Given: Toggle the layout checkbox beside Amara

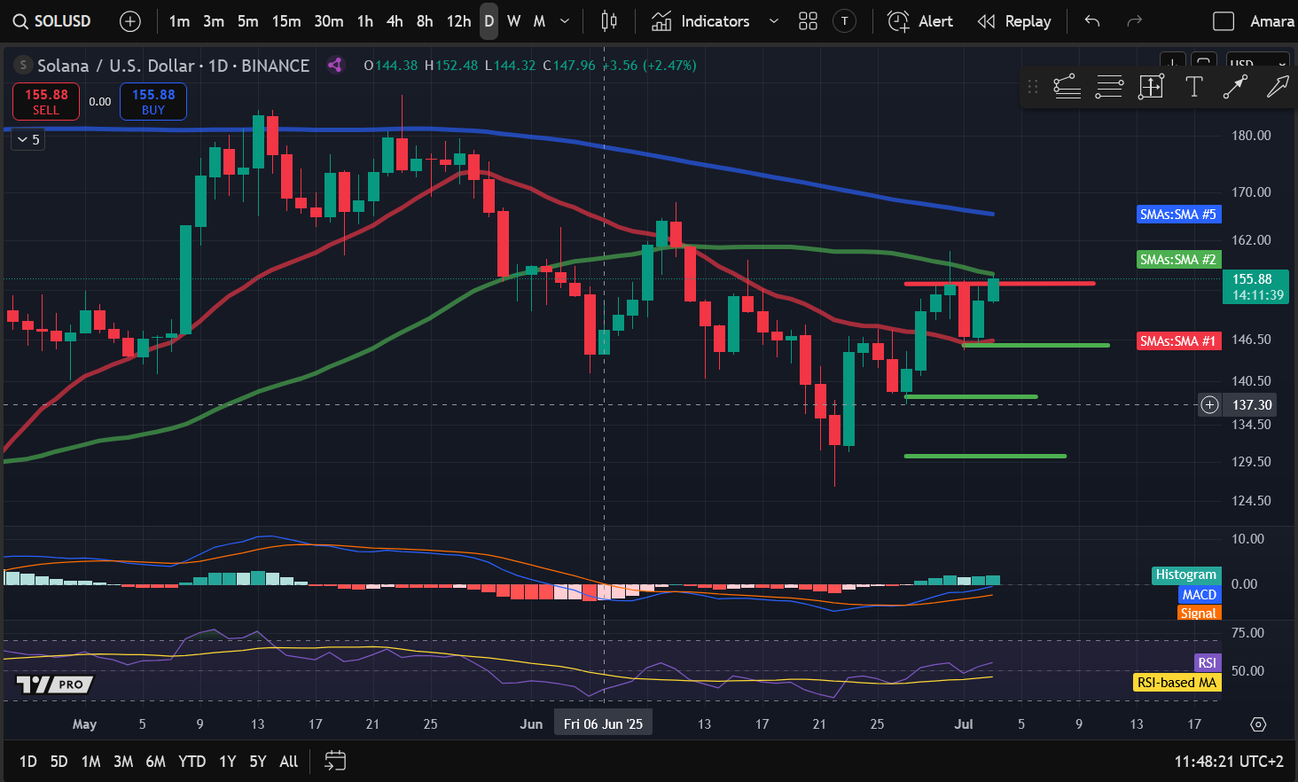Looking at the screenshot, I should click(1224, 21).
